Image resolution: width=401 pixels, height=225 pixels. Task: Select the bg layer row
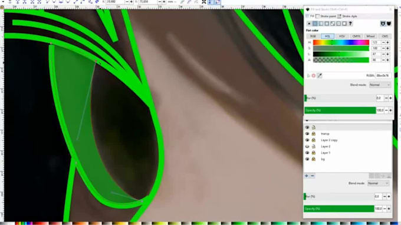point(348,159)
